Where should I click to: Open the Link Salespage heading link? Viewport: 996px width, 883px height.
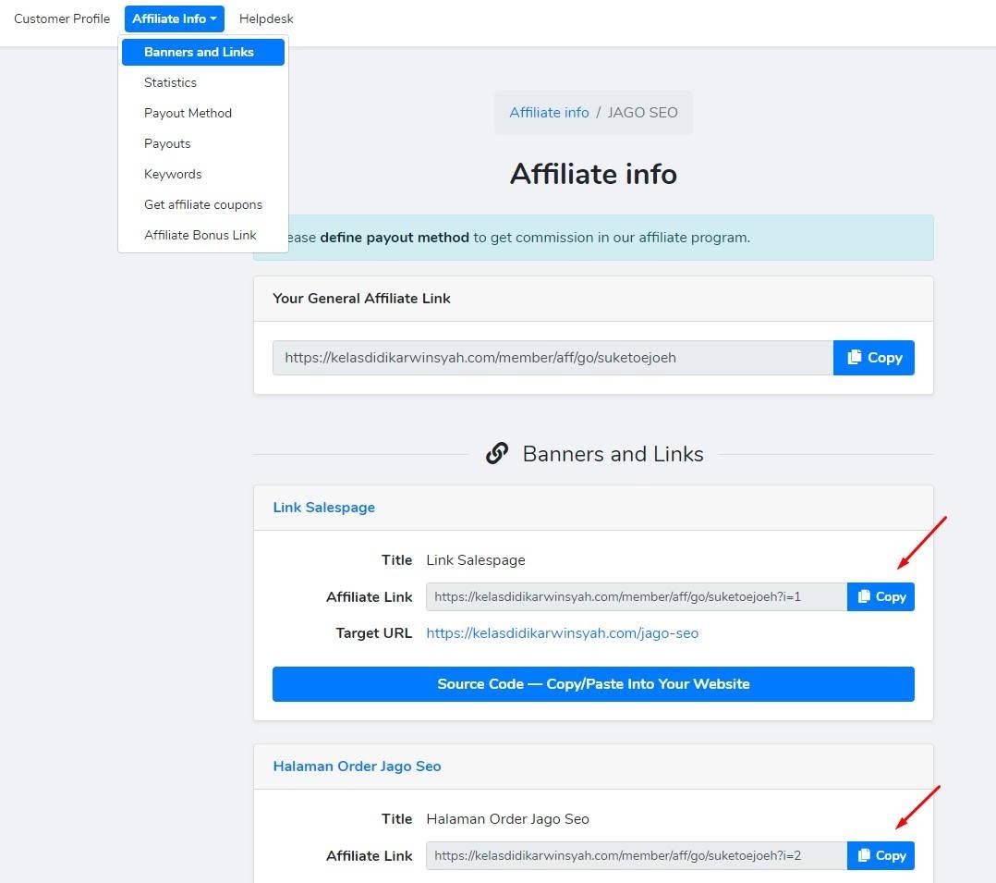(324, 508)
